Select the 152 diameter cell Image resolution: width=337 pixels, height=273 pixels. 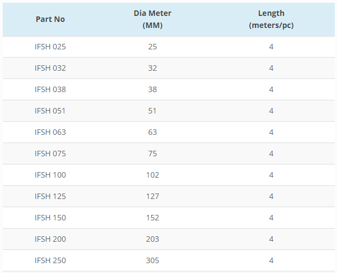152,218
